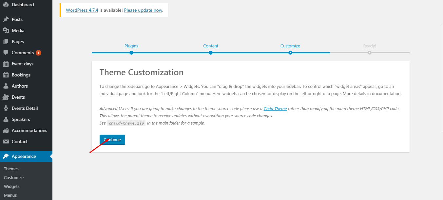
Task: Click the Authors person icon
Action: tap(6, 86)
